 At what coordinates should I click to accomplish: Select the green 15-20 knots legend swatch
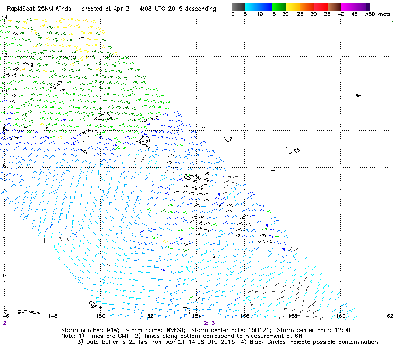tap(279, 6)
